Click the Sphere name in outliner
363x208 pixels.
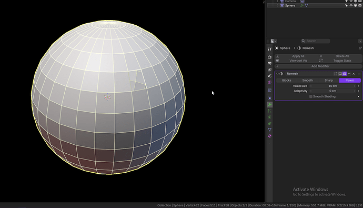pyautogui.click(x=290, y=5)
